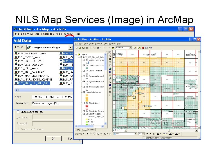Select the Zoom In magnifier tool
209x157 pixels.
(110, 52)
